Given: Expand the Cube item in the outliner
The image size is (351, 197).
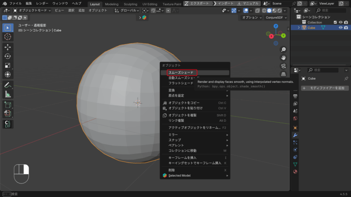Looking at the screenshot, I should (299, 28).
